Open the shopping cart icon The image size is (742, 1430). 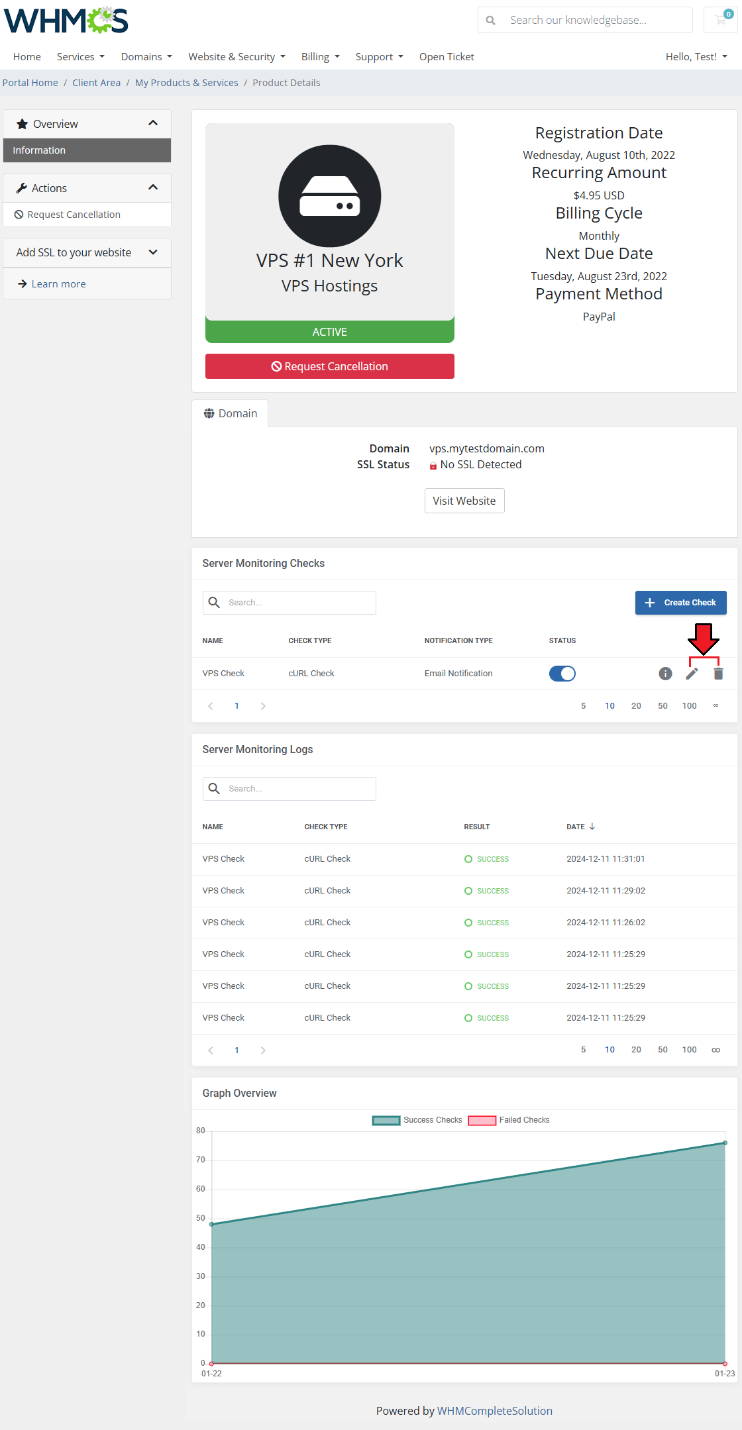[721, 20]
